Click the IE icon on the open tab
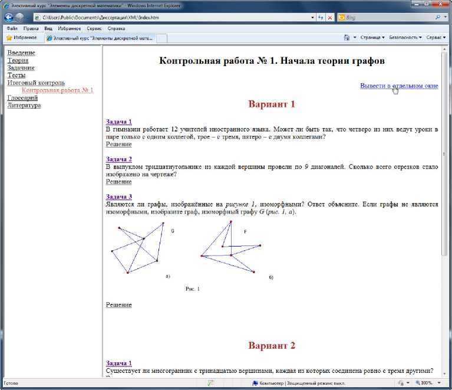452x390 pixels. click(50, 38)
